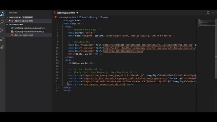This screenshot has width=217, height=122.
Task: Click the meta charset utf-8 line
Action: 81,33
